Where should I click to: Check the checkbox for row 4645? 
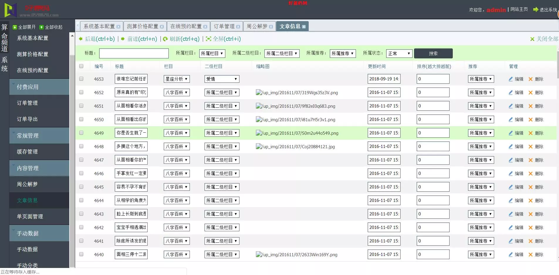81,187
